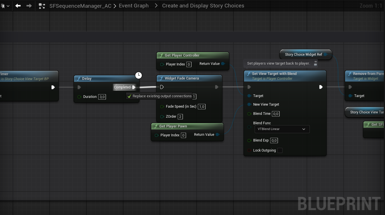Viewport: 385px width, 215px height.
Task: Click the New View Target pin
Action: 249,104
